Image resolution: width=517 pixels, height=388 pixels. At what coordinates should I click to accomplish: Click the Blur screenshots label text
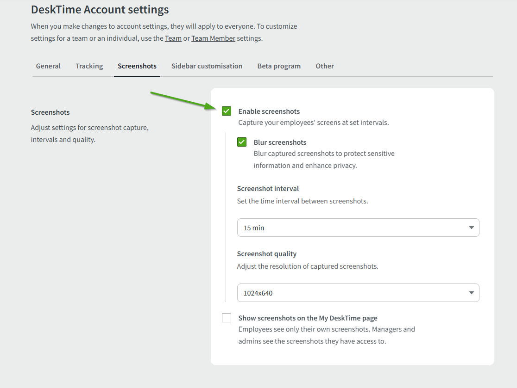coord(280,142)
